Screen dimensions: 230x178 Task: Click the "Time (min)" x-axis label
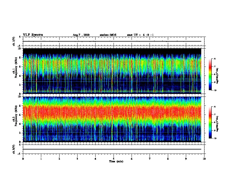pyautogui.click(x=116, y=161)
